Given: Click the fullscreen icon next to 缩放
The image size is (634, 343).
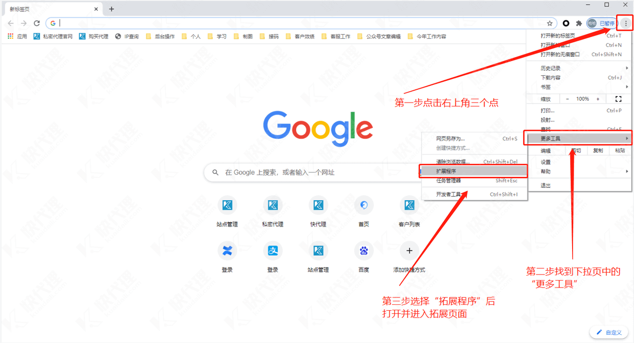Looking at the screenshot, I should point(618,99).
